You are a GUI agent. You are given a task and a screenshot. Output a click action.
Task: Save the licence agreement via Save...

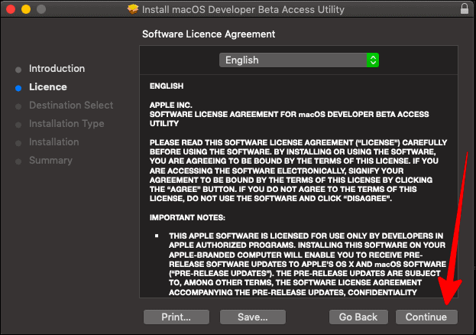253,317
